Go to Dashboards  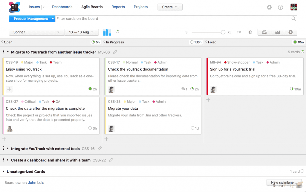[x=62, y=7]
